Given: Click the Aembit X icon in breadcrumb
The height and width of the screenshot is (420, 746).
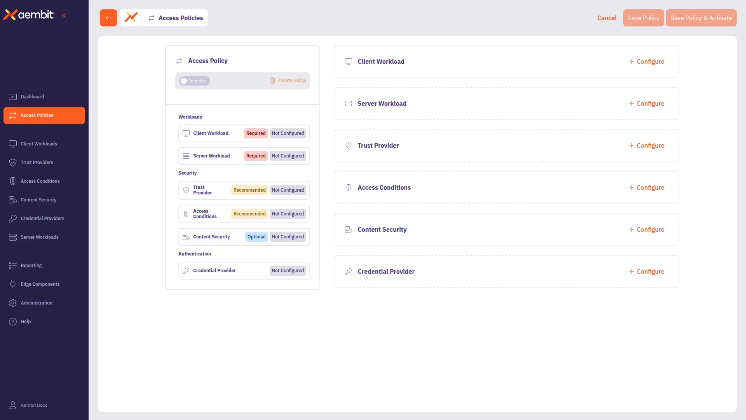Looking at the screenshot, I should point(131,18).
